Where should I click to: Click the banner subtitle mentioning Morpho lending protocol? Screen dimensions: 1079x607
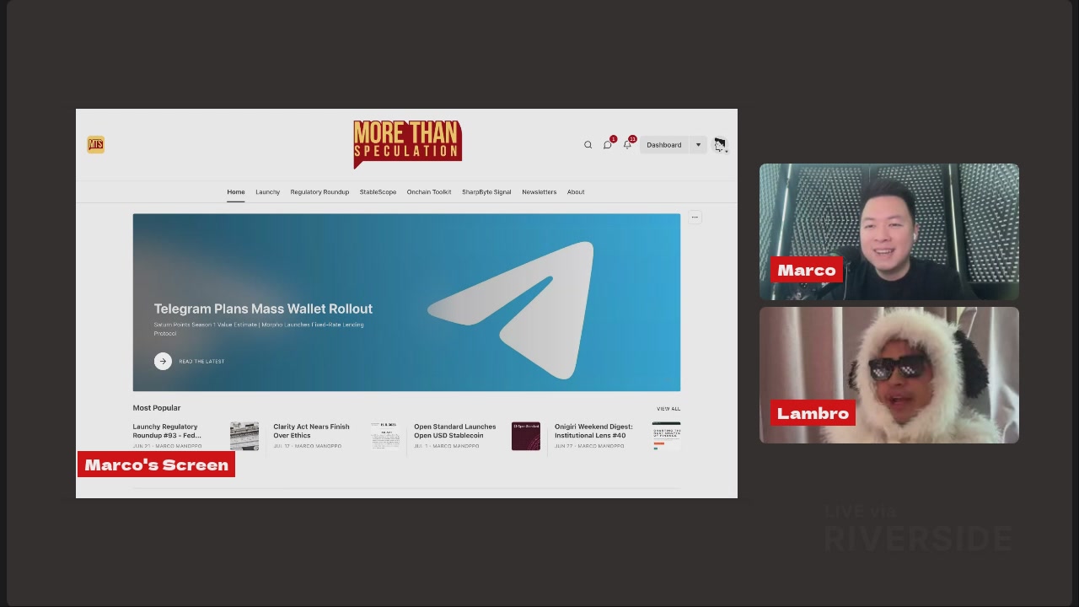(259, 329)
